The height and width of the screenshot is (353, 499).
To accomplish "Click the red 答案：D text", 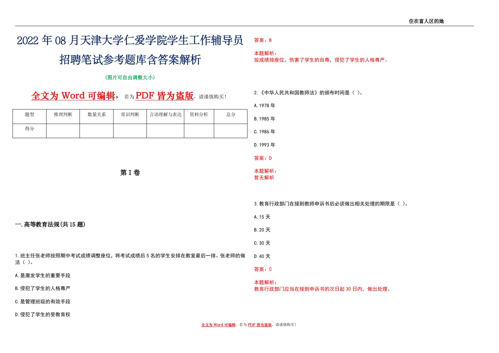I will point(263,158).
